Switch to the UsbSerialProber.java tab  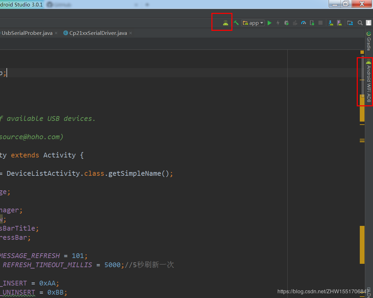(x=27, y=33)
